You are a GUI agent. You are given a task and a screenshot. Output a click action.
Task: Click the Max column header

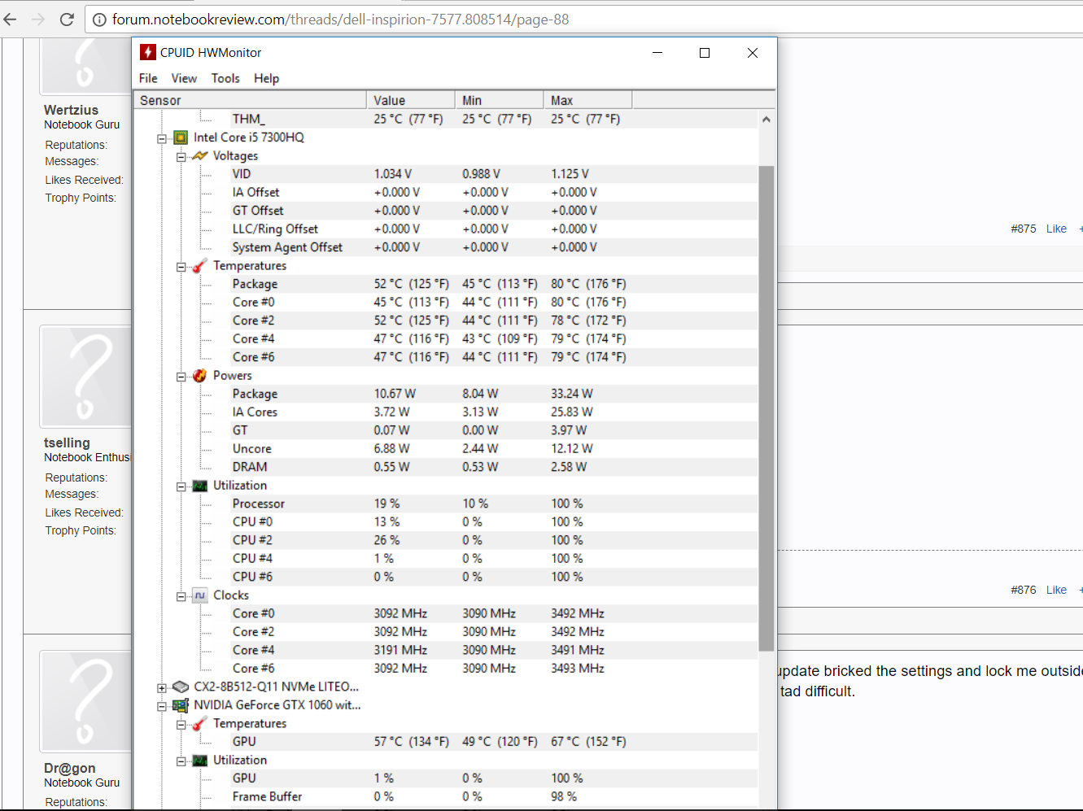pos(587,100)
